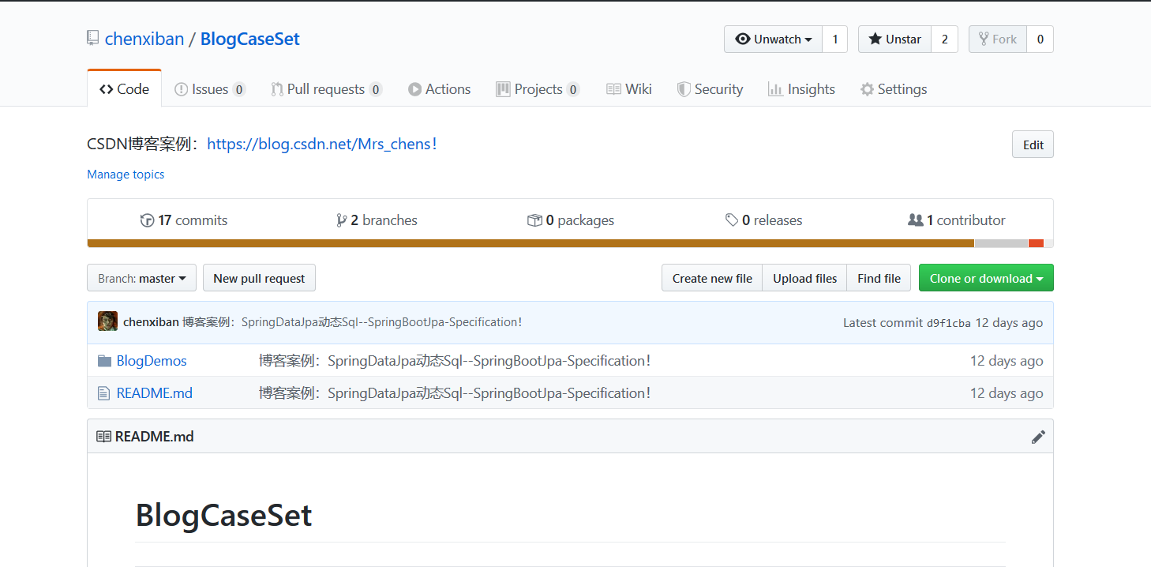The width and height of the screenshot is (1151, 567).
Task: View the 1 contributor
Action: coord(957,220)
